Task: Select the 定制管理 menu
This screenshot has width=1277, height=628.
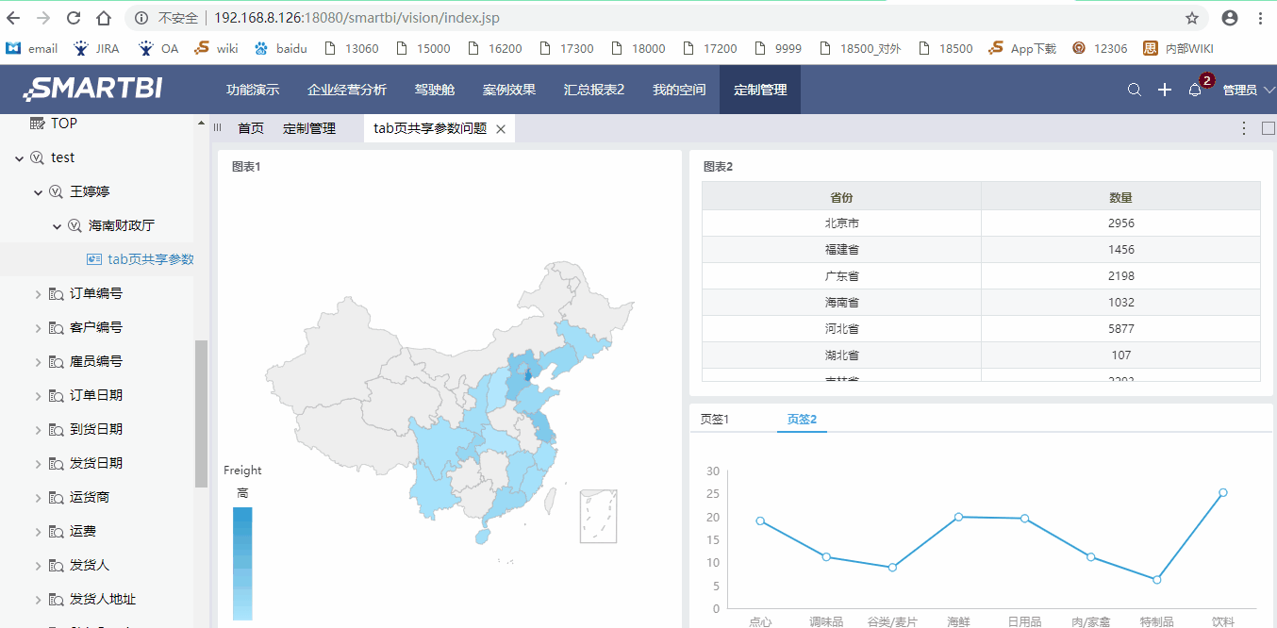Action: (760, 90)
